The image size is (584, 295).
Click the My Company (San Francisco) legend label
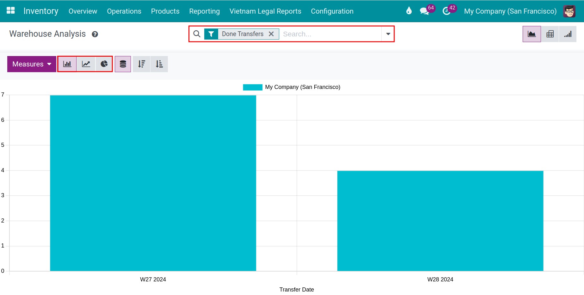(303, 87)
